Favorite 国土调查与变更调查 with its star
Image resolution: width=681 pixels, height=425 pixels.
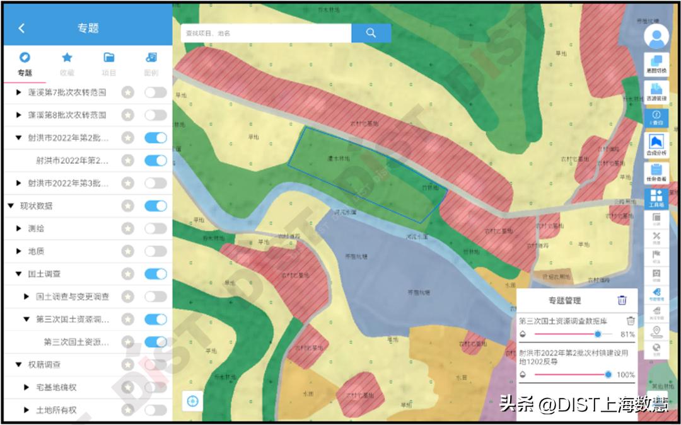coord(127,297)
